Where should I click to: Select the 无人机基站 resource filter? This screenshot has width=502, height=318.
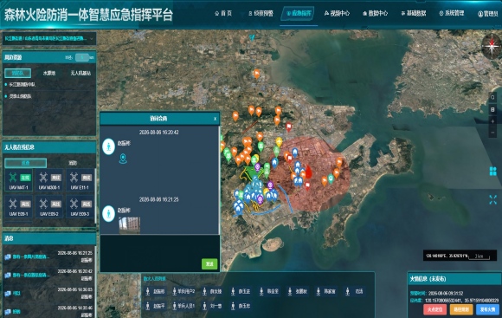(80, 73)
